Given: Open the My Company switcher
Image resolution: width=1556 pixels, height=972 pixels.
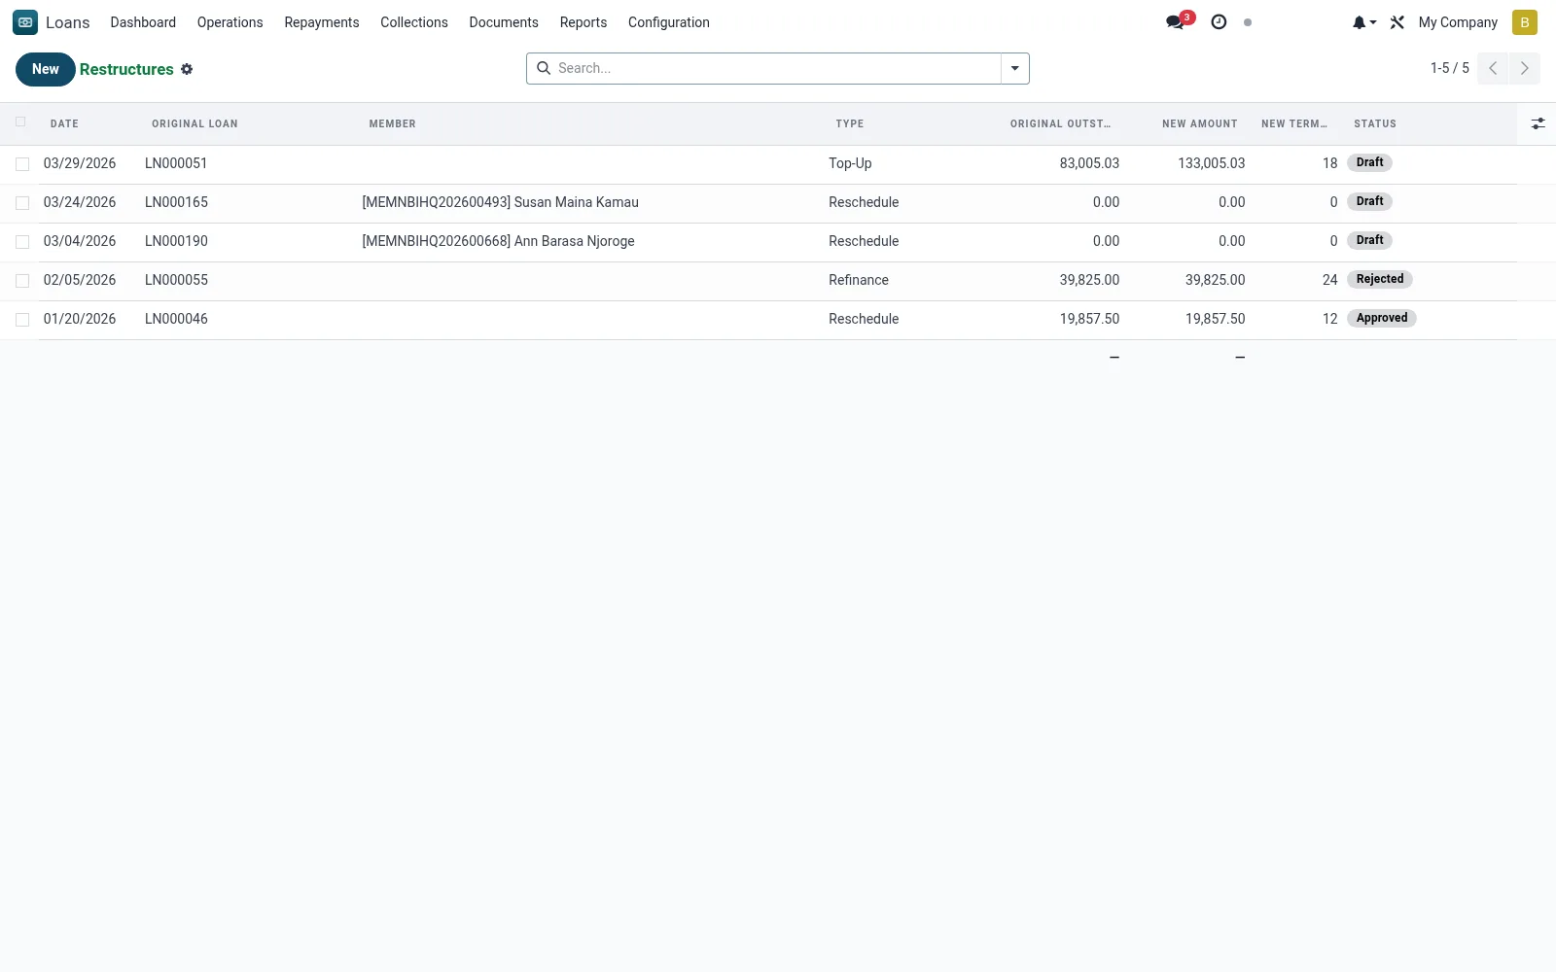Looking at the screenshot, I should click(1458, 22).
